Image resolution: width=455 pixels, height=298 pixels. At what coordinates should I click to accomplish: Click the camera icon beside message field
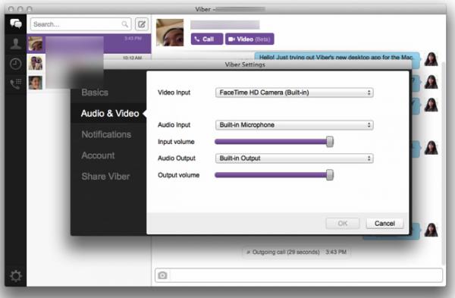[162, 275]
